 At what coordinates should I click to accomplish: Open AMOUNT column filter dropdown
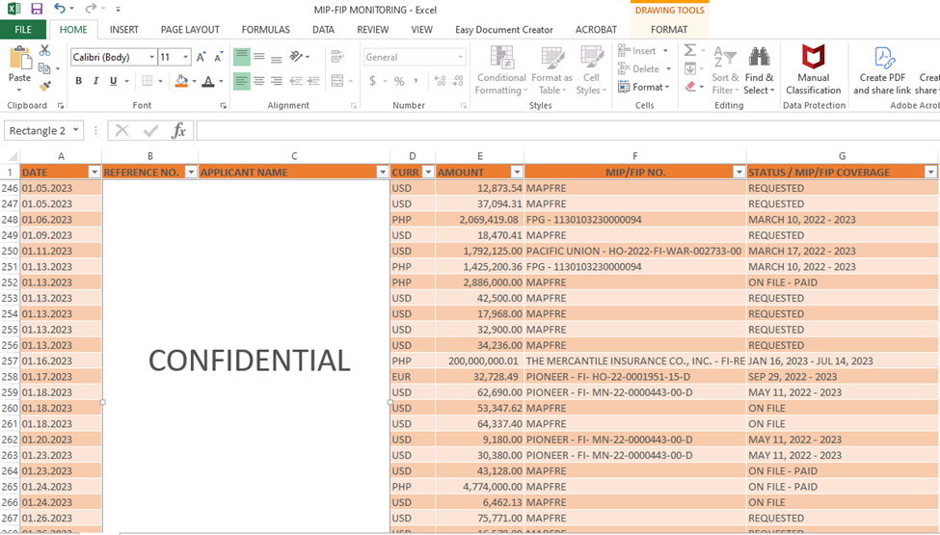tap(517, 173)
